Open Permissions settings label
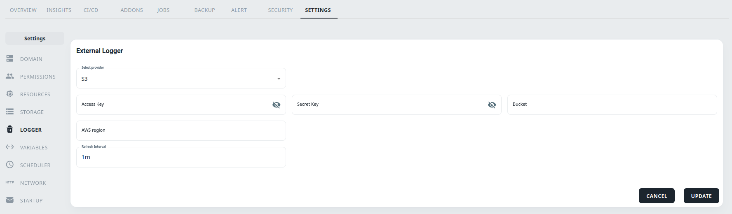The width and height of the screenshot is (732, 214). (x=38, y=77)
